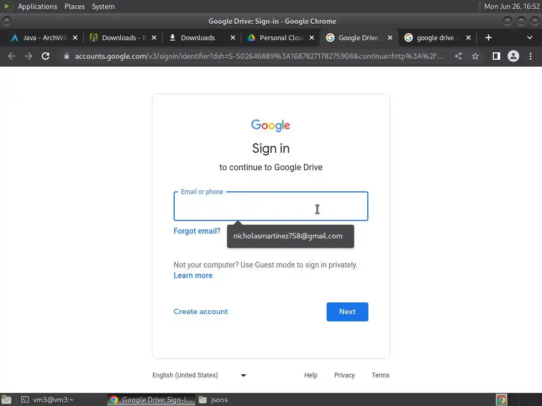Screen dimensions: 542x406
Task: Click the show desktop icon in taskbar
Action: pyautogui.click(x=6, y=400)
